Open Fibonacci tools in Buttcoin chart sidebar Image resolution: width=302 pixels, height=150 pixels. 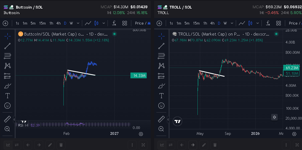coord(7,56)
